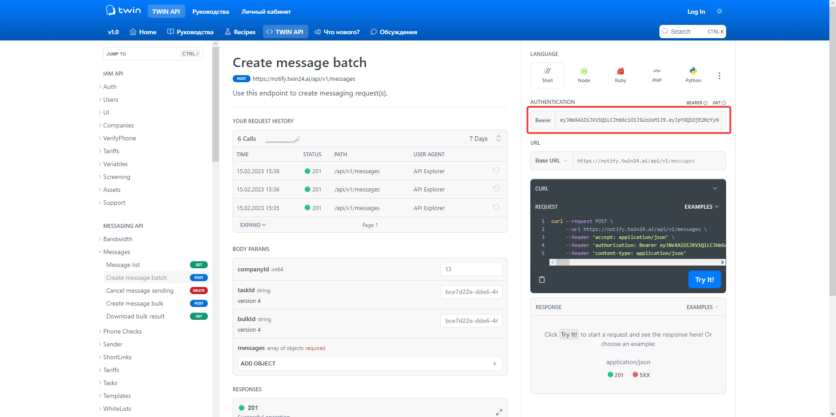The image size is (836, 417).
Task: Click the taskId input field
Action: coord(471,292)
